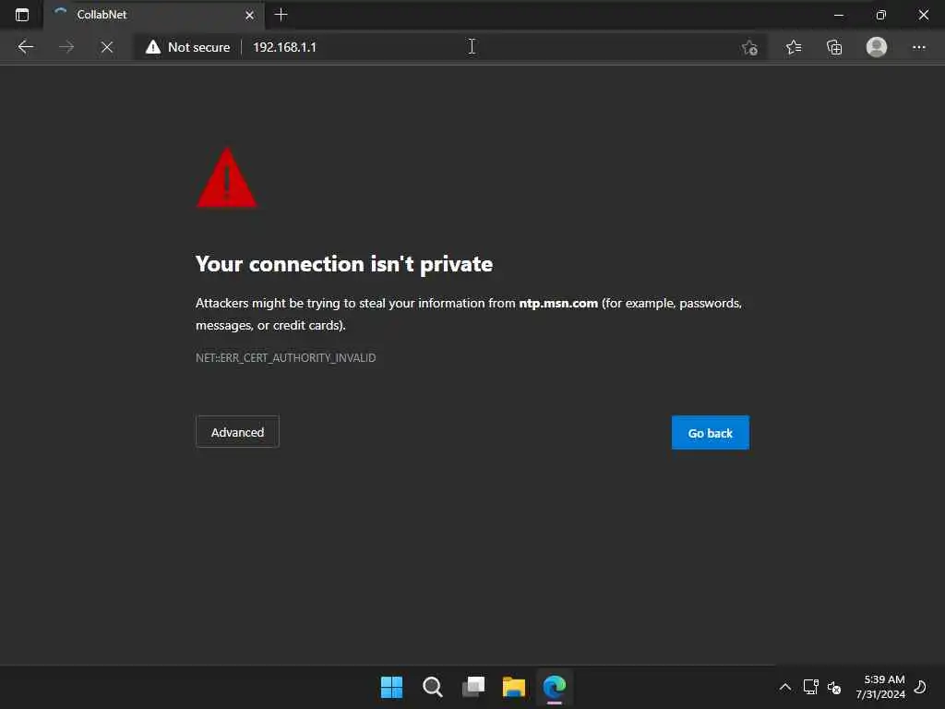The width and height of the screenshot is (945, 709).
Task: Open Settings and more menu
Action: pyautogui.click(x=918, y=47)
